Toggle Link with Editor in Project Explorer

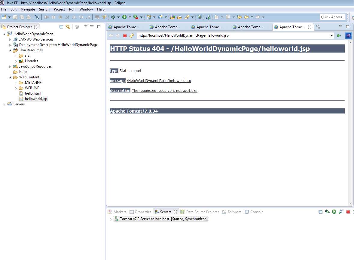pyautogui.click(x=68, y=27)
